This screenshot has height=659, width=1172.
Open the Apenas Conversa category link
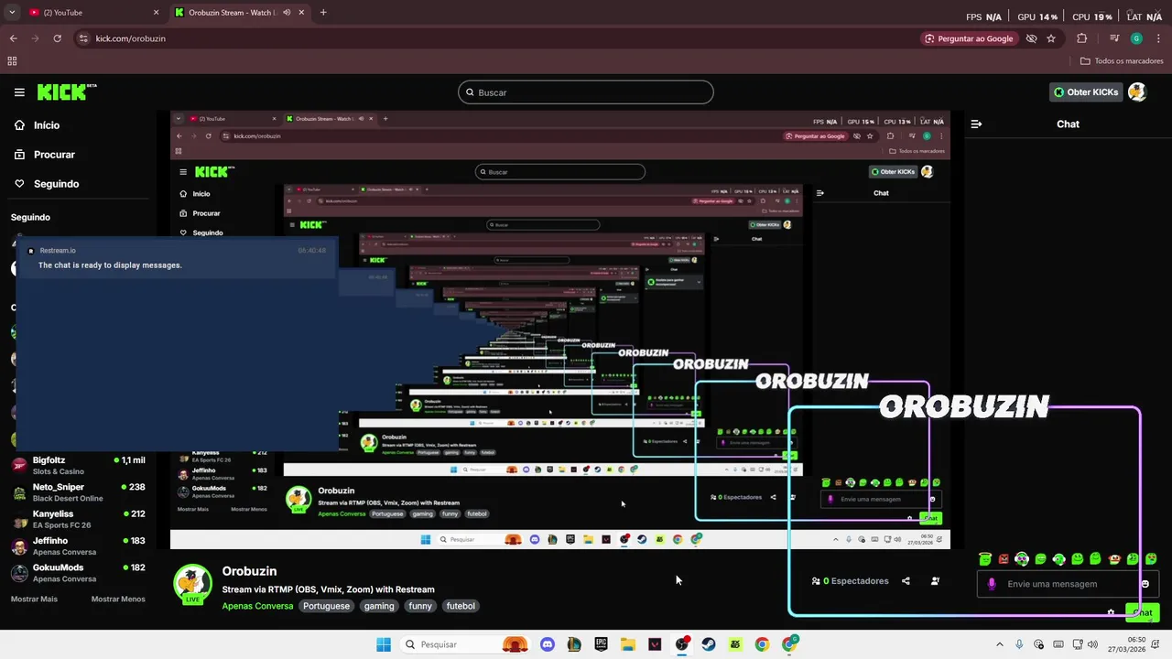coord(257,606)
